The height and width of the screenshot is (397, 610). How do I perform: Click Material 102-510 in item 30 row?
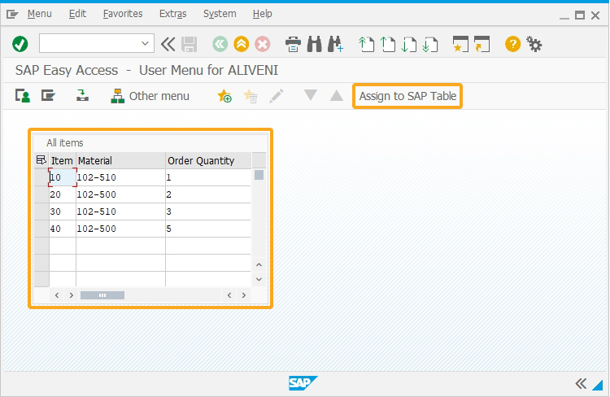click(x=120, y=212)
